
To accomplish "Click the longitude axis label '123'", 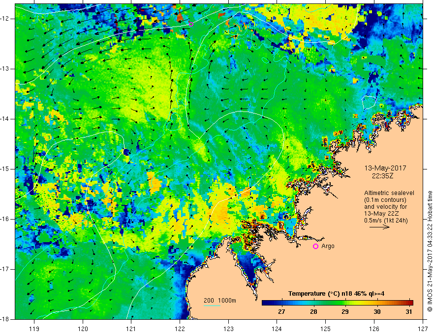I will coord(228,329).
